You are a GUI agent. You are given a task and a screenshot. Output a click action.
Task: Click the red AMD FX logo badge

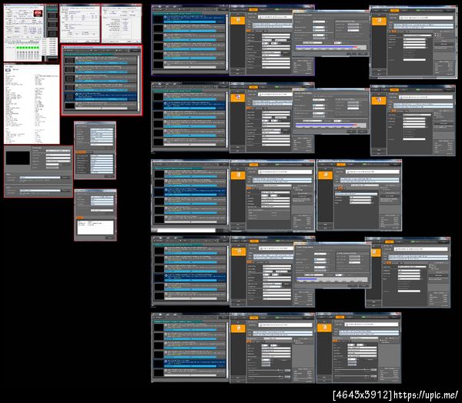click(x=38, y=13)
